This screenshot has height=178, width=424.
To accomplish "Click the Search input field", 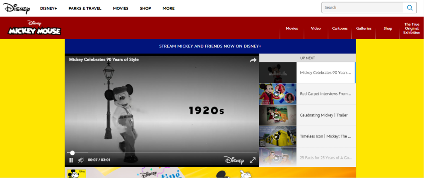I will pos(362,7).
